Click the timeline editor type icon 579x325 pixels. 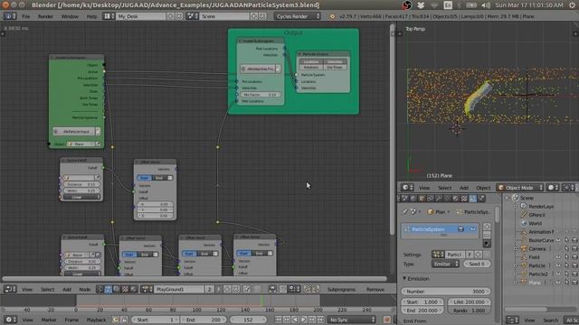[x=10, y=320]
